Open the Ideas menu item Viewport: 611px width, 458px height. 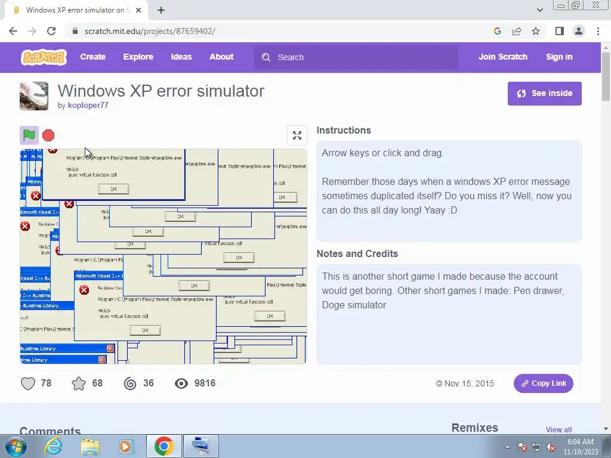tap(181, 57)
